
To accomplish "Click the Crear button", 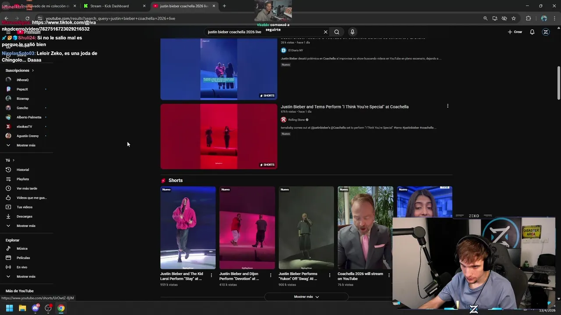I will click(515, 32).
